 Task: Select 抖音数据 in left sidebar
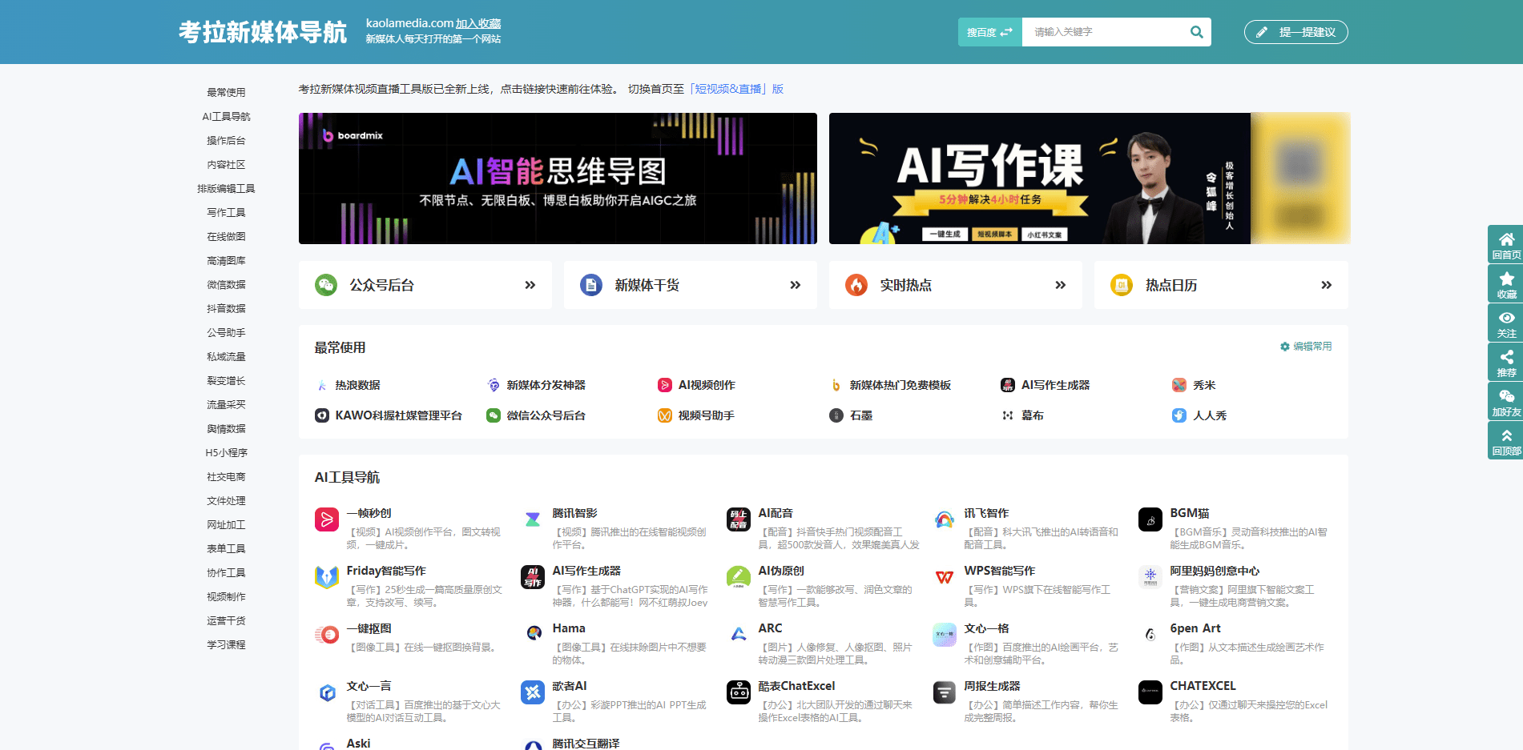click(x=226, y=308)
